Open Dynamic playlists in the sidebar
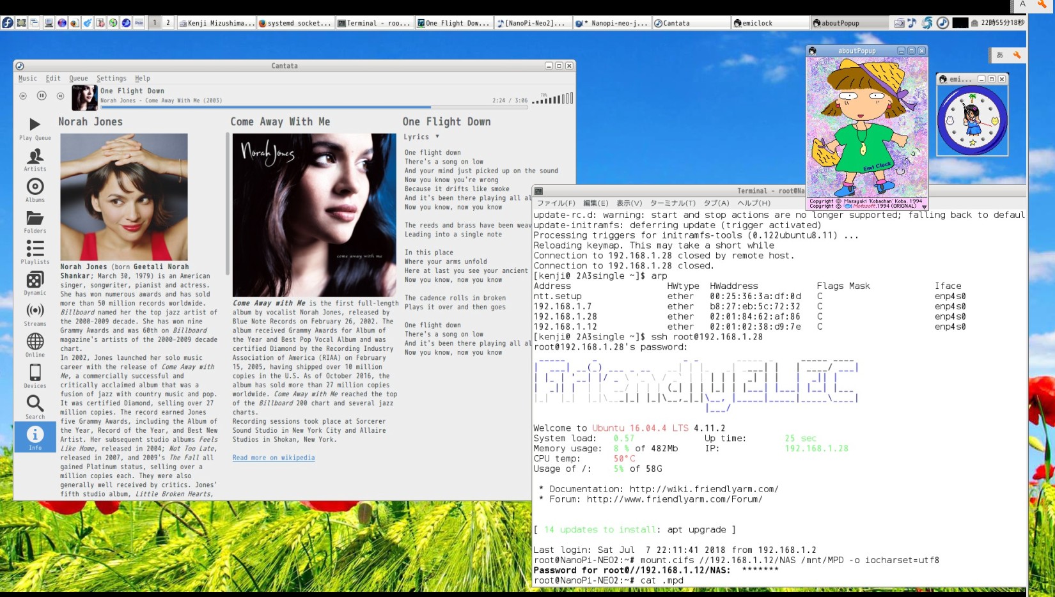Image resolution: width=1055 pixels, height=597 pixels. [x=35, y=283]
